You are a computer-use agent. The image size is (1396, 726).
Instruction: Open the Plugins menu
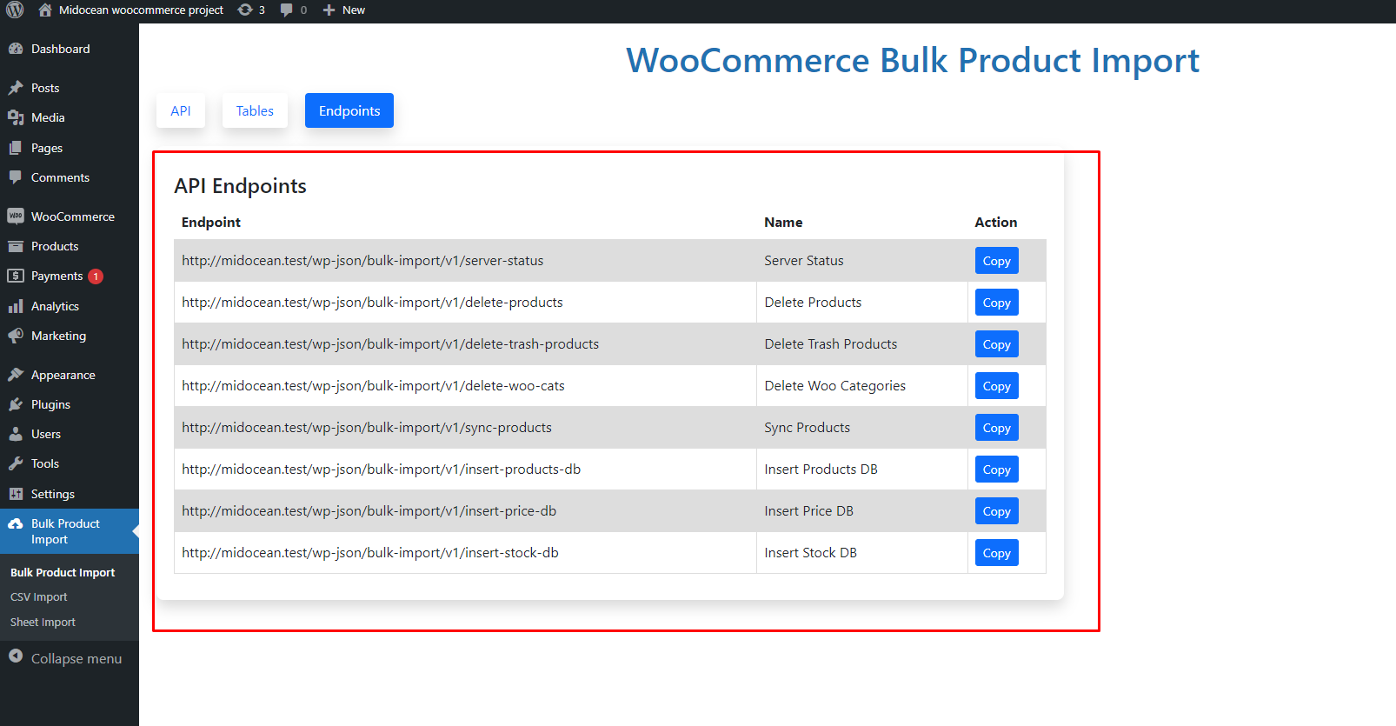[50, 404]
